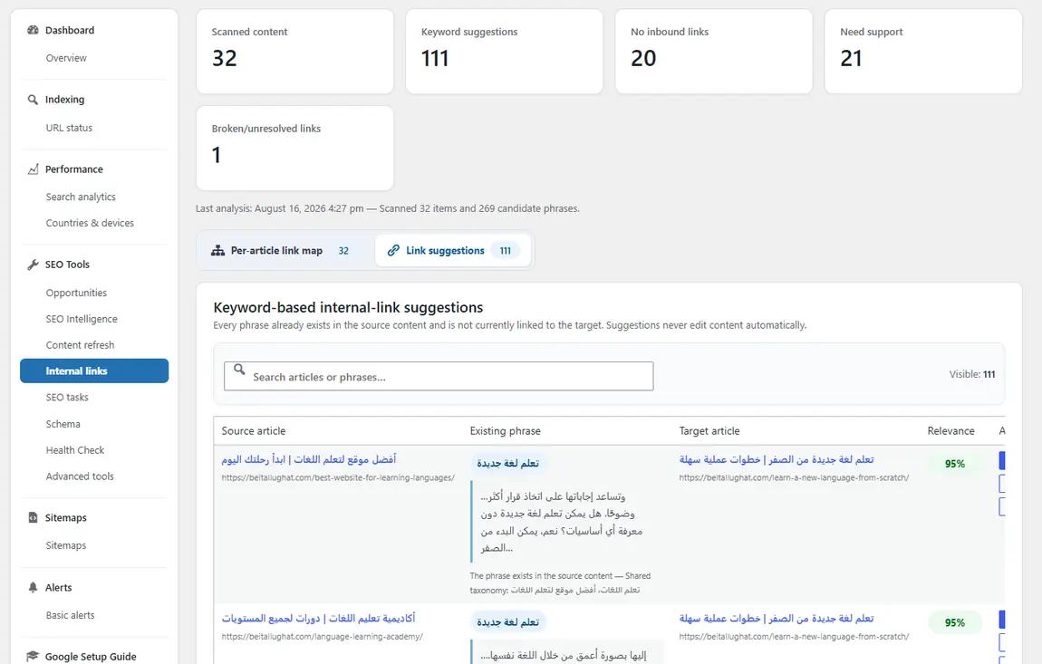
Task: Click the SEO Tools wrench icon
Action: [33, 265]
